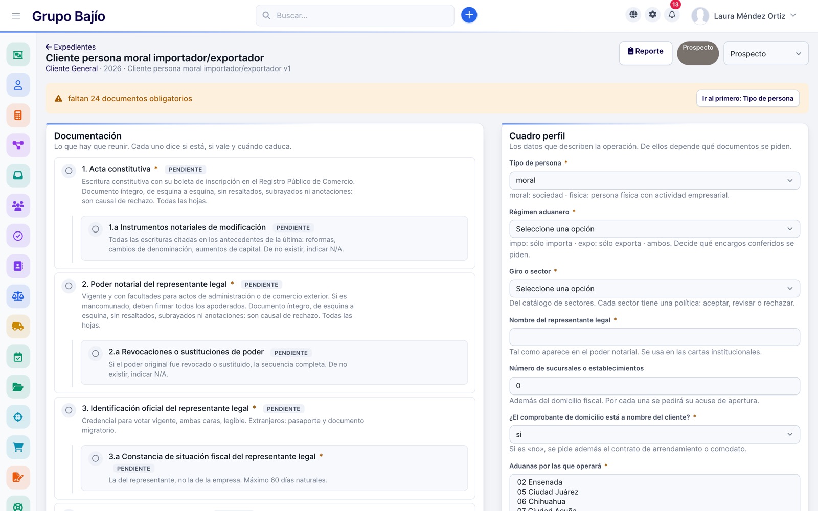Image resolution: width=818 pixels, height=511 pixels.
Task: Open the inbox tray sidebar icon
Action: click(18, 175)
